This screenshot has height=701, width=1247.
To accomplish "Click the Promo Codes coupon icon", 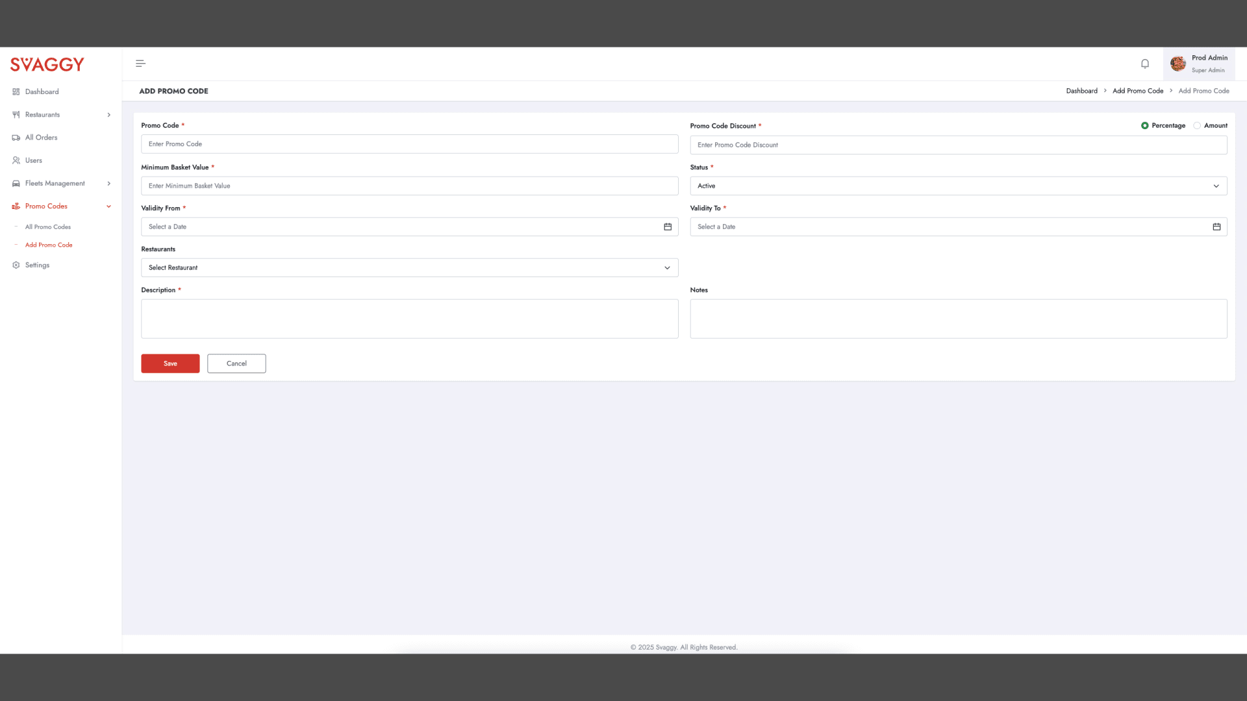I will 16,206.
